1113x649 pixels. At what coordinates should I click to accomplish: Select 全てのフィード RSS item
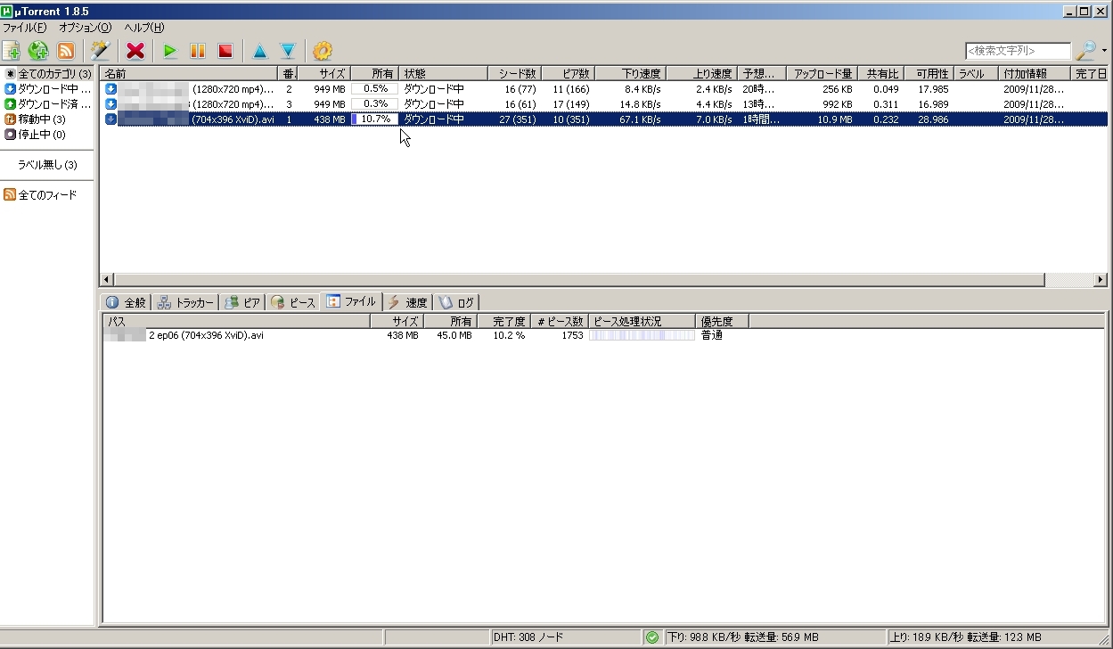click(40, 195)
